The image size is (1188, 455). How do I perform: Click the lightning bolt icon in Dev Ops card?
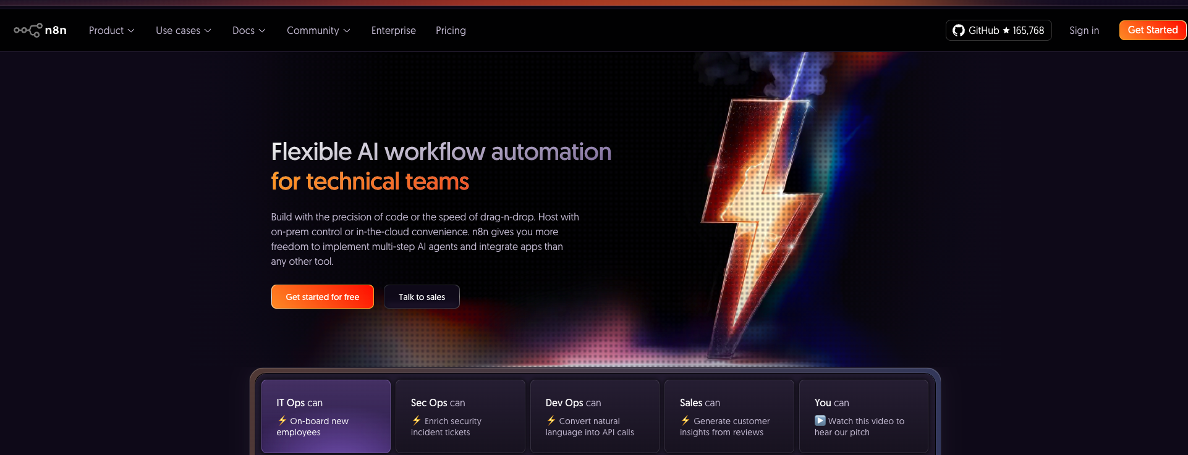tap(551, 420)
